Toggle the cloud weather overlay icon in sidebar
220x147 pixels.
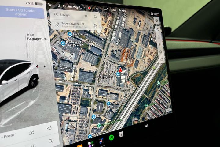coord(162,59)
